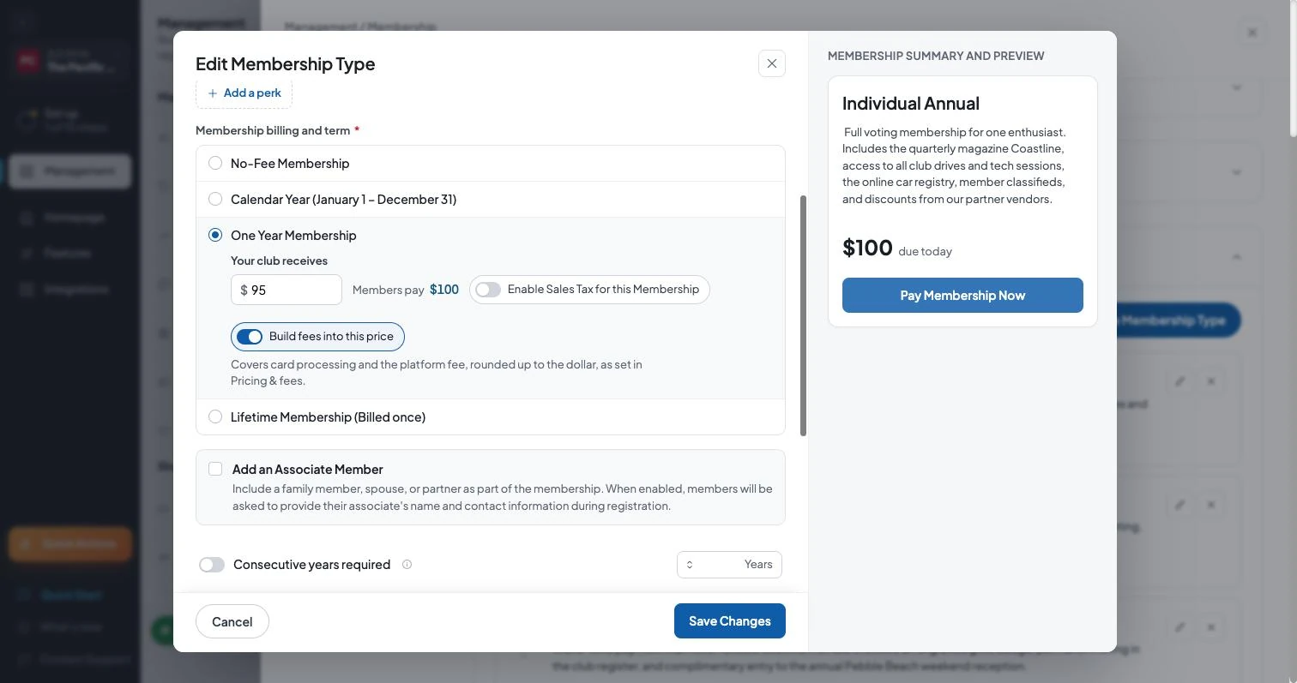Enable the Consecutive years required switch
The image size is (1297, 683).
[x=212, y=565]
